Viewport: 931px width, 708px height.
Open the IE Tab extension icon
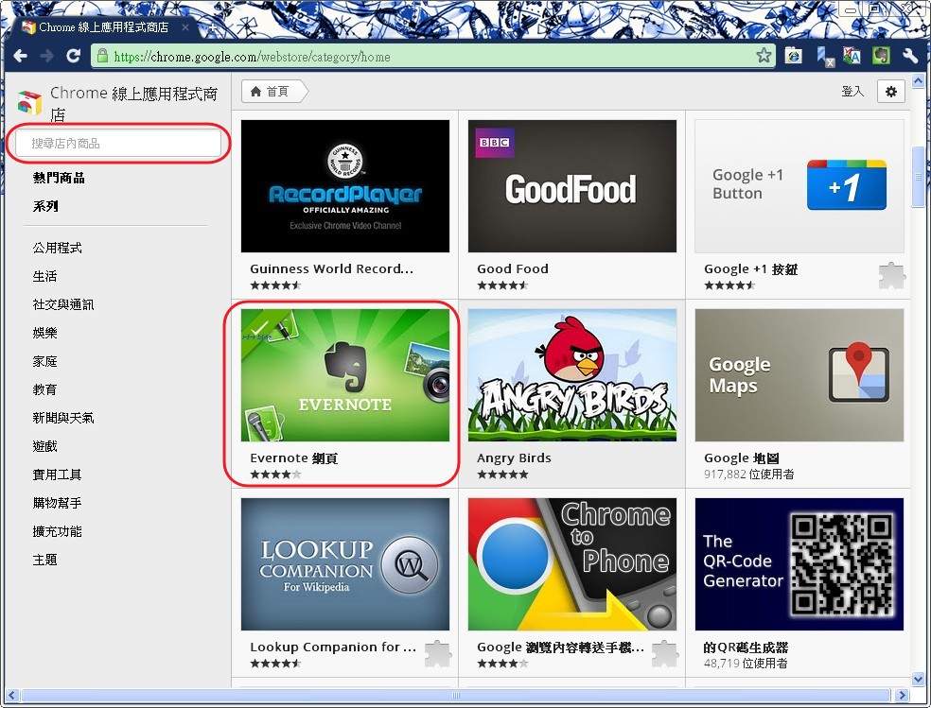[794, 57]
